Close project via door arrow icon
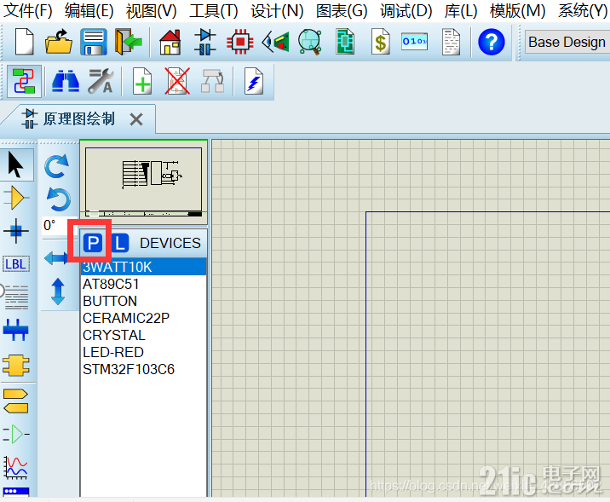The height and width of the screenshot is (502, 610). pyautogui.click(x=129, y=42)
